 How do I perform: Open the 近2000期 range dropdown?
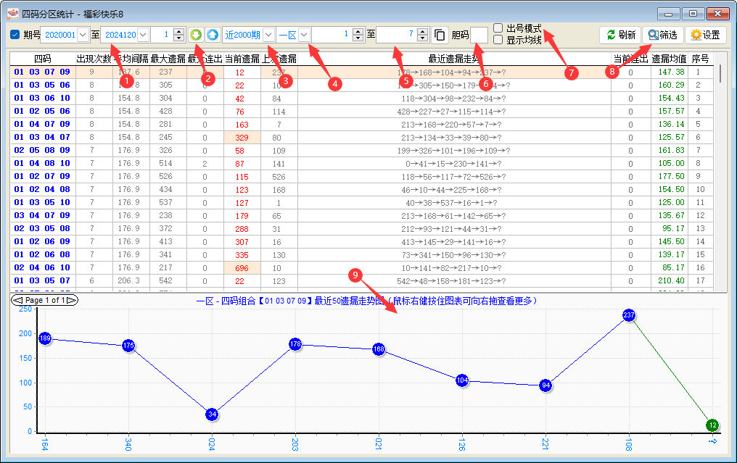(268, 35)
